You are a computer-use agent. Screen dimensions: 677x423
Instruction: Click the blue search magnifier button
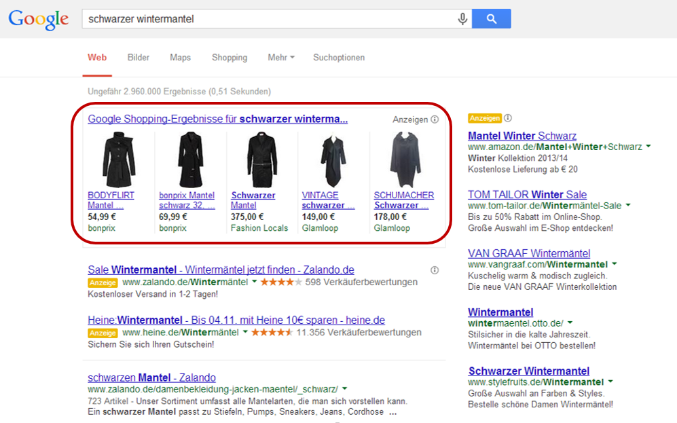(492, 18)
